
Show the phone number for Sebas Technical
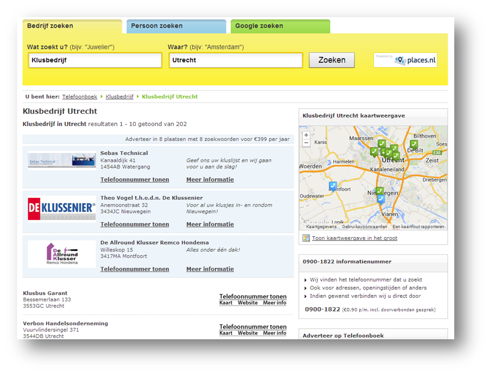pos(135,180)
